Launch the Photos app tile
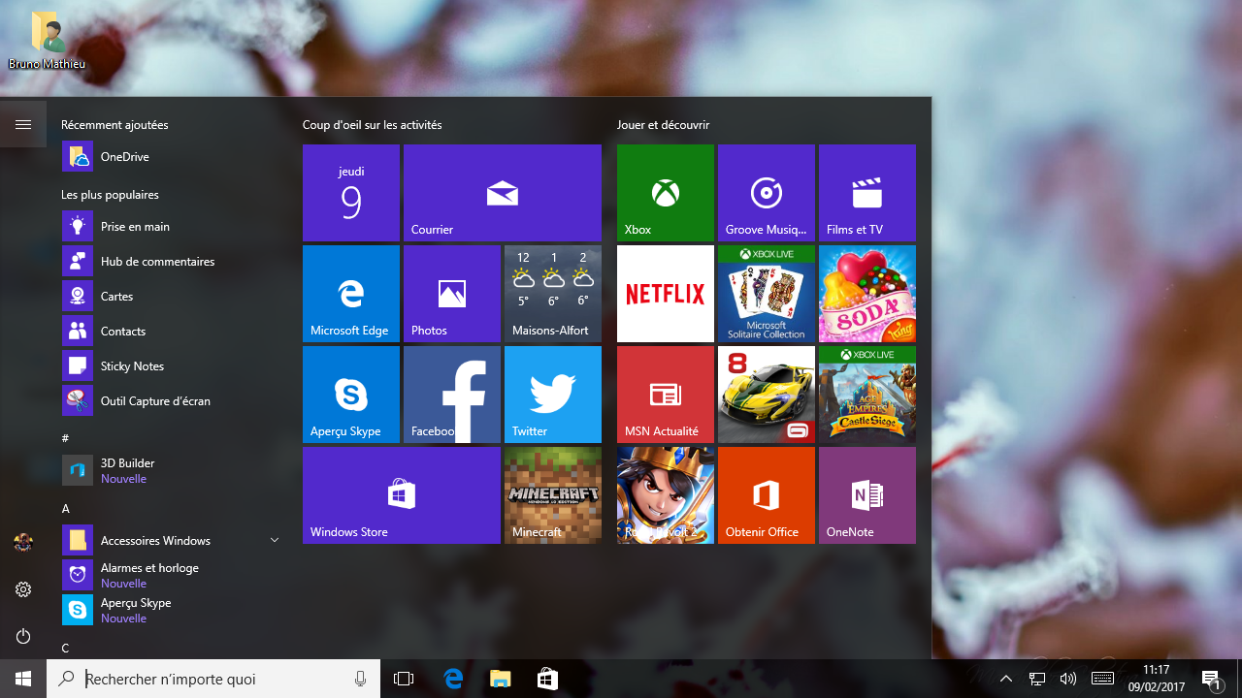1242x698 pixels. 451,293
